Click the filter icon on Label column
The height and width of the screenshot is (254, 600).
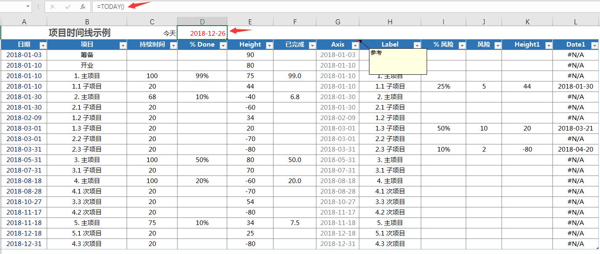(x=417, y=45)
